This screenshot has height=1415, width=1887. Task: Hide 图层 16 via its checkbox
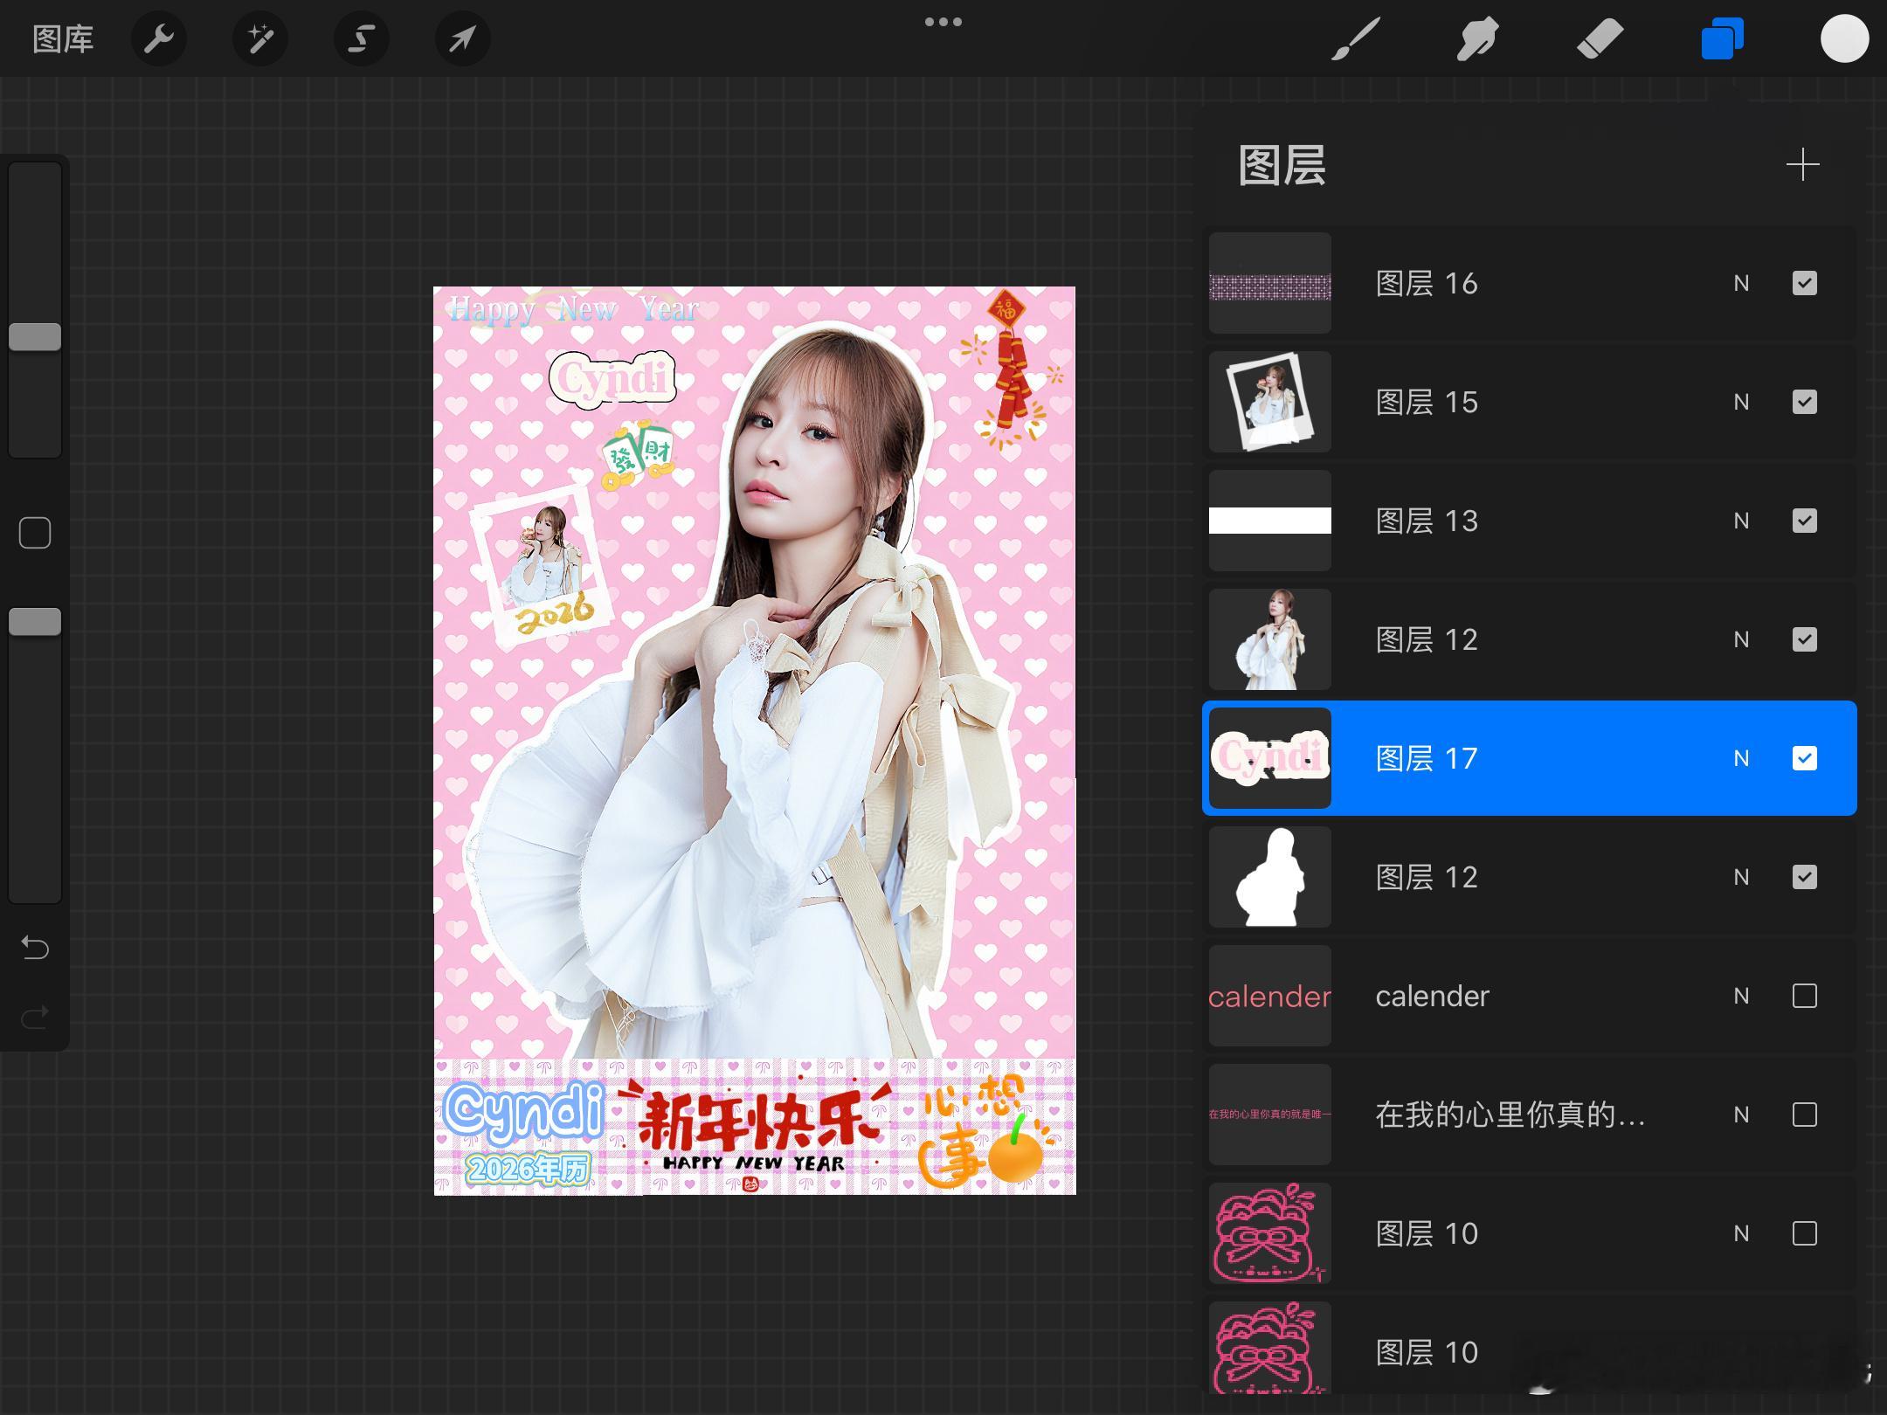coord(1804,283)
